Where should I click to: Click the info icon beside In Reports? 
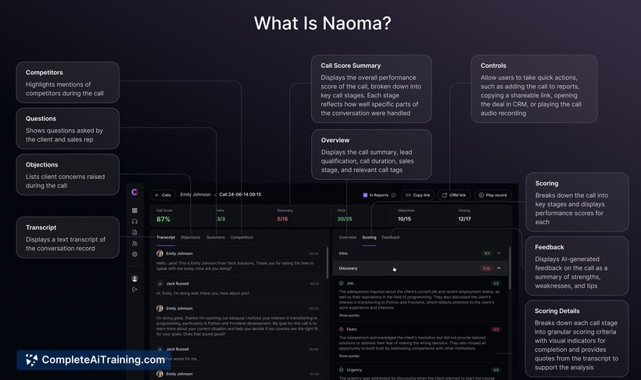click(x=394, y=195)
